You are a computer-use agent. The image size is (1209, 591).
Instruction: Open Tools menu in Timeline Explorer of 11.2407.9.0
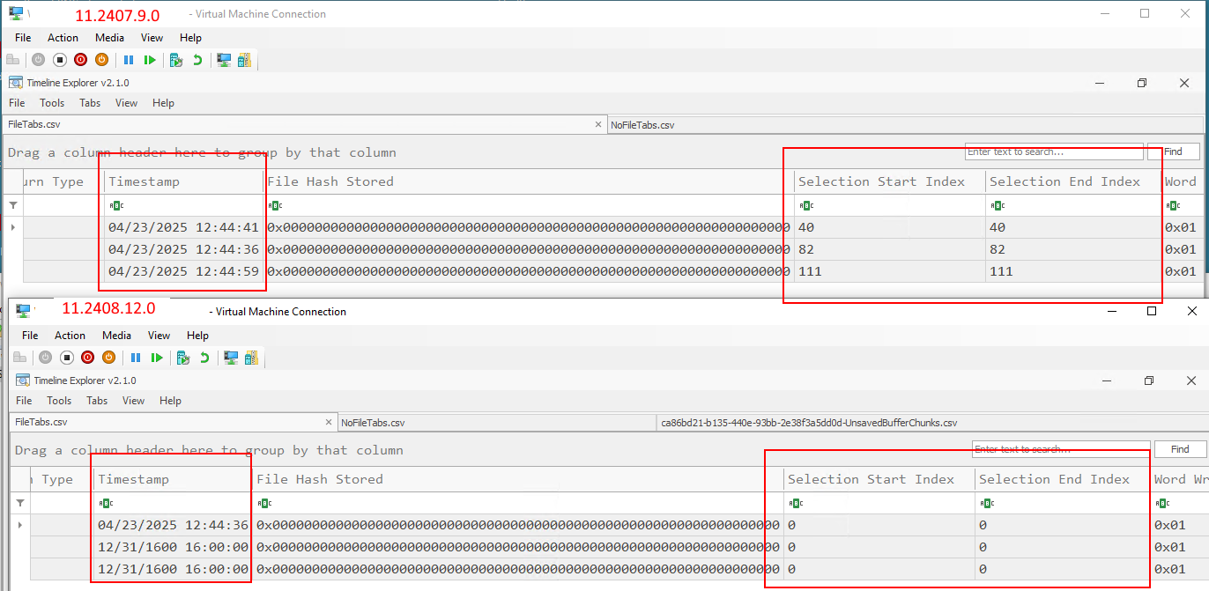click(52, 103)
